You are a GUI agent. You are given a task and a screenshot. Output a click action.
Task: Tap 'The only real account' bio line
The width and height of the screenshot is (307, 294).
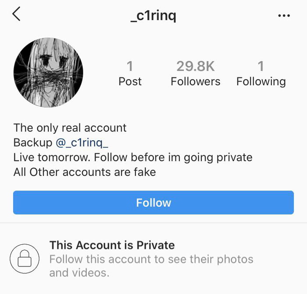70,128
